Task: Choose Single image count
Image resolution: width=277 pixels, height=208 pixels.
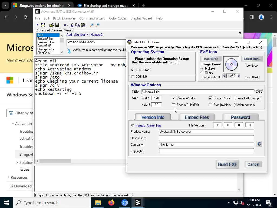Action: point(202,72)
